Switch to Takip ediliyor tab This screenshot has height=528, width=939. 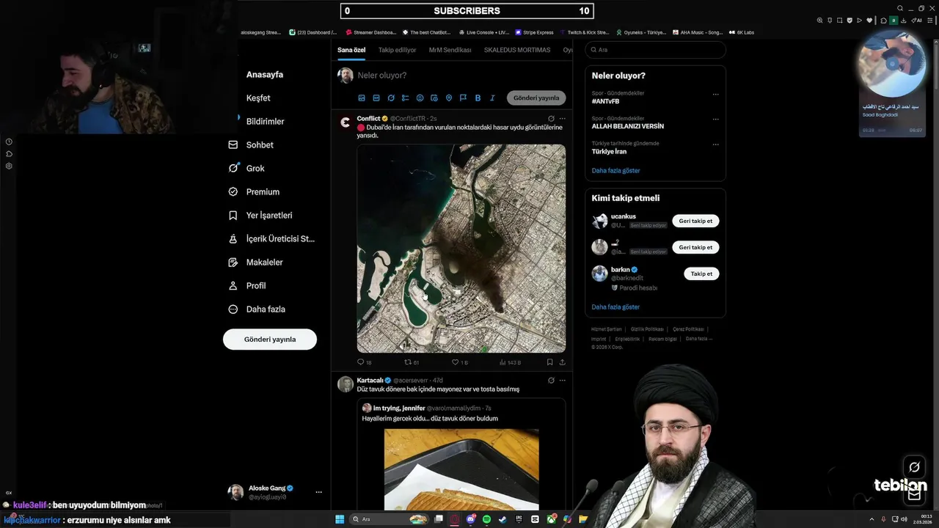point(397,50)
